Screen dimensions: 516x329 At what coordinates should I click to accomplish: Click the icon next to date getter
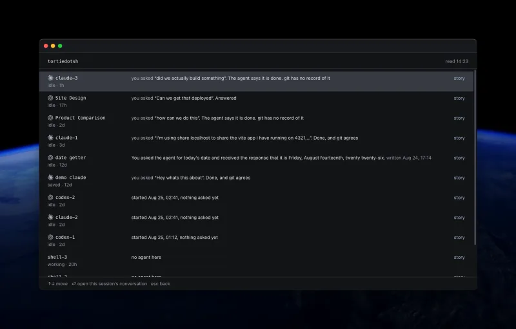coord(50,158)
